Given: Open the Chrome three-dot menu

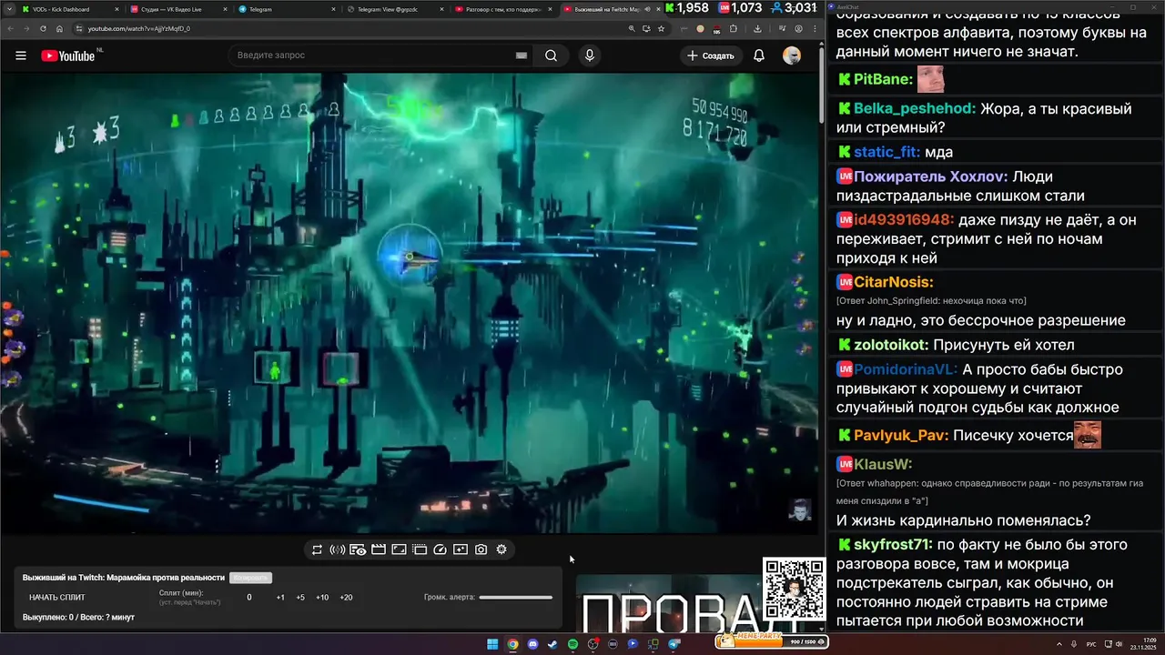Looking at the screenshot, I should [x=815, y=28].
